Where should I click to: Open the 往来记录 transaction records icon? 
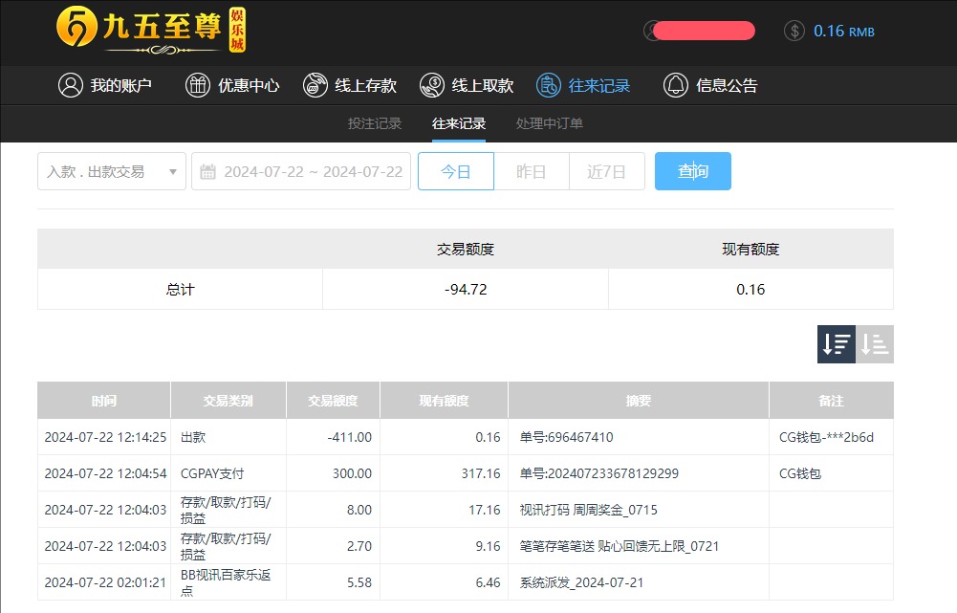[549, 85]
